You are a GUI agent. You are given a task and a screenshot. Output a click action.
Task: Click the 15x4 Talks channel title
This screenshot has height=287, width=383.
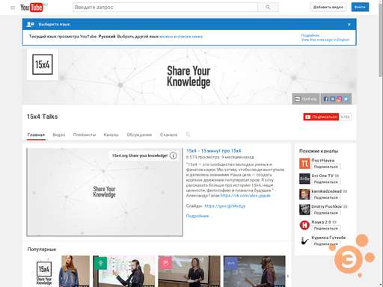[43, 117]
